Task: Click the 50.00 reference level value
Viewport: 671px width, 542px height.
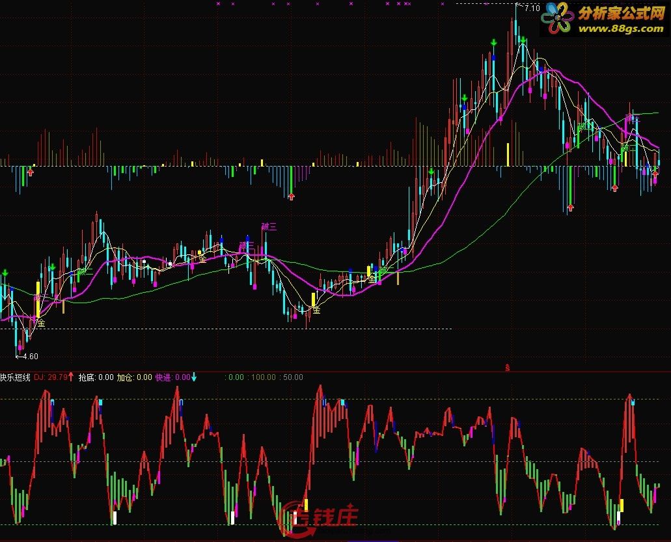Action: 293,377
